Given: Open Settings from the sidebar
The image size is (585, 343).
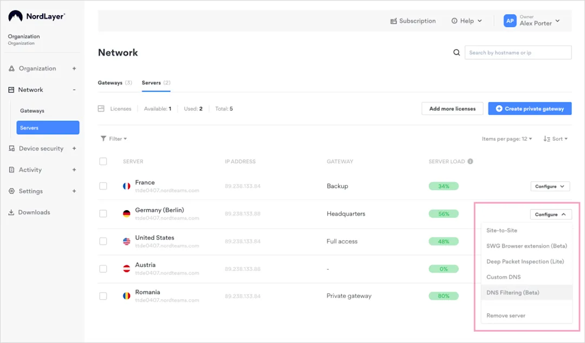Looking at the screenshot, I should pyautogui.click(x=12, y=191).
